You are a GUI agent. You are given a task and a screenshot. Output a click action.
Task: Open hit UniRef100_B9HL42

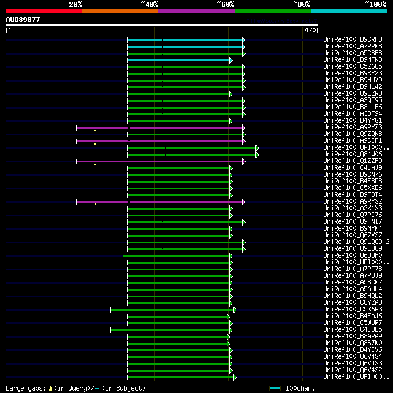tap(352, 87)
